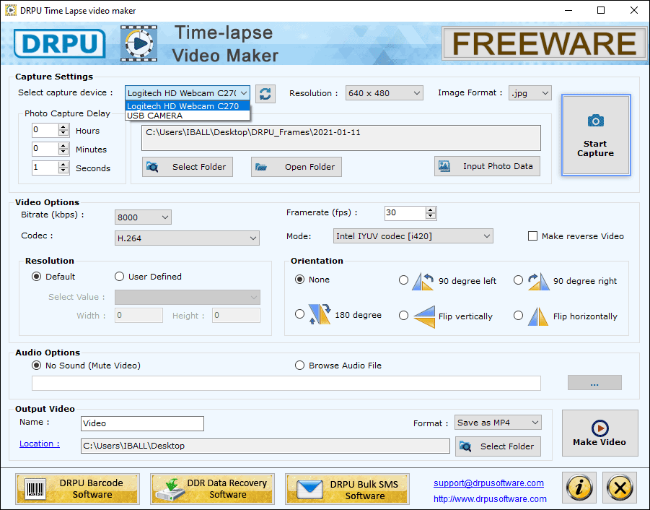The height and width of the screenshot is (510, 650).
Task: Choose USB CAMERA from the device list
Action: click(188, 116)
